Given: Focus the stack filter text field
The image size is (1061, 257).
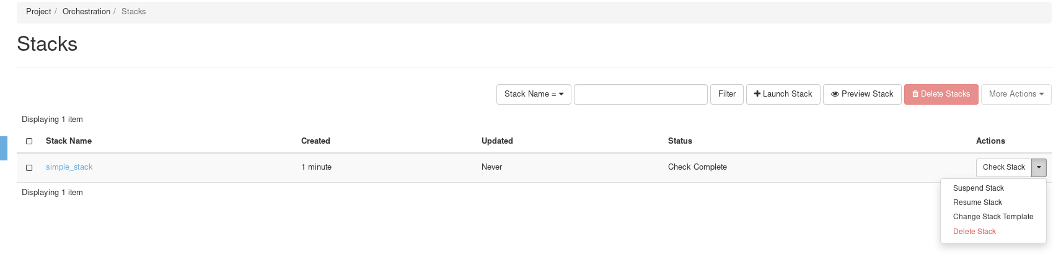Looking at the screenshot, I should click(640, 94).
